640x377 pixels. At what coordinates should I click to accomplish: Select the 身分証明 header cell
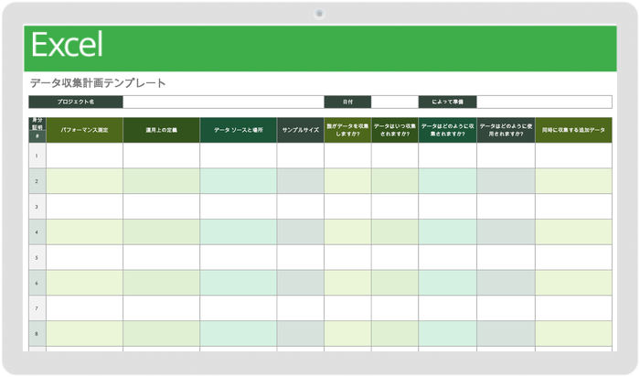(37, 124)
